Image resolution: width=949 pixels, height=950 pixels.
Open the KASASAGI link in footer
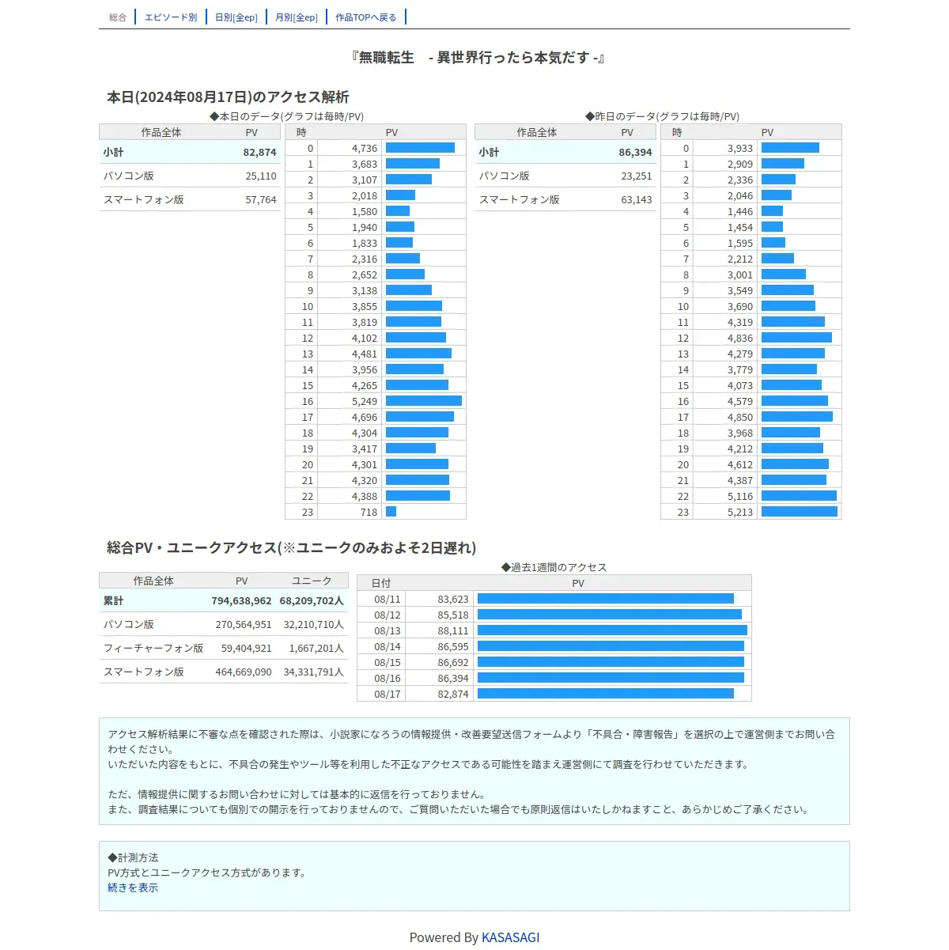pos(511,937)
